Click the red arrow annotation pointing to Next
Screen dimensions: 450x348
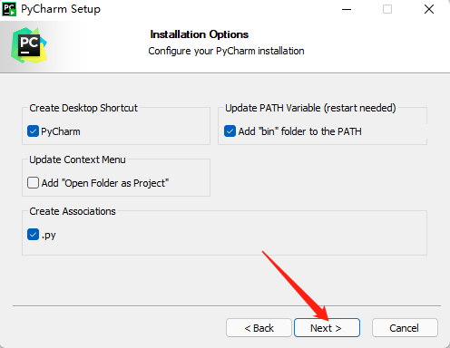click(x=296, y=285)
